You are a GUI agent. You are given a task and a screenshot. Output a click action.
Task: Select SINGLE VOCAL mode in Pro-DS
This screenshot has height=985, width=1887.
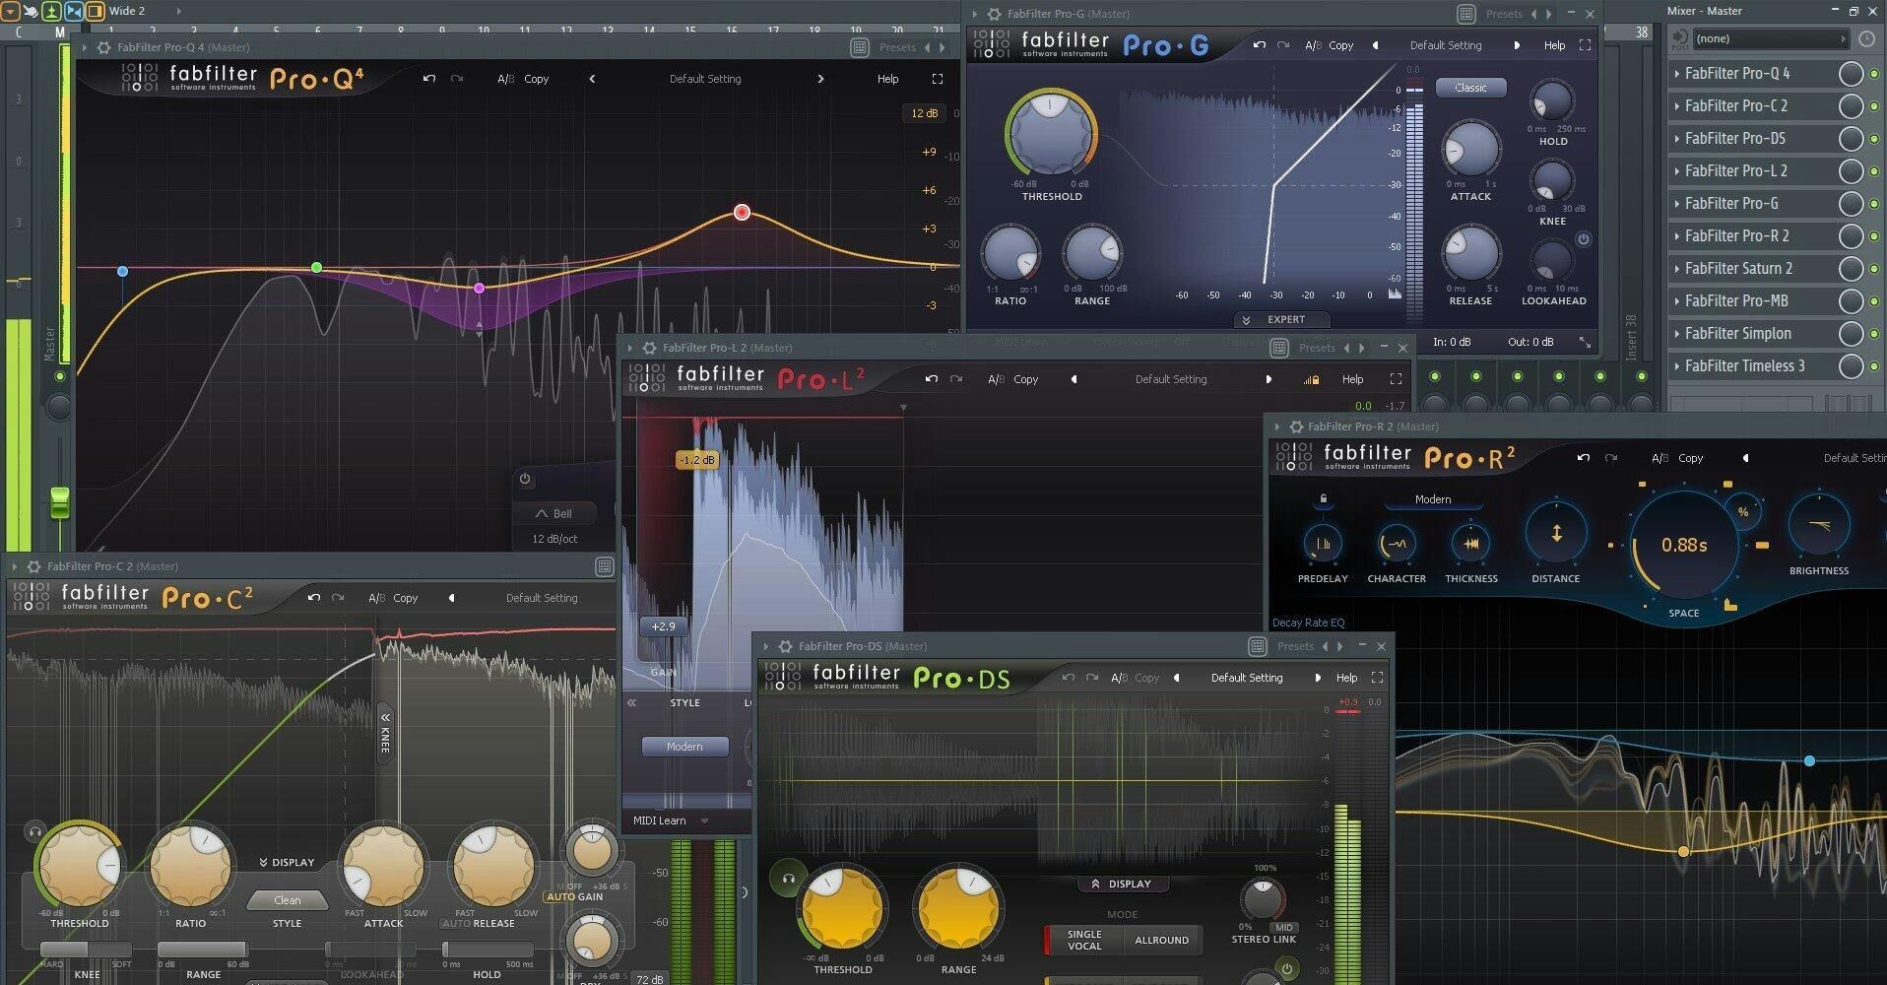[x=1084, y=940]
